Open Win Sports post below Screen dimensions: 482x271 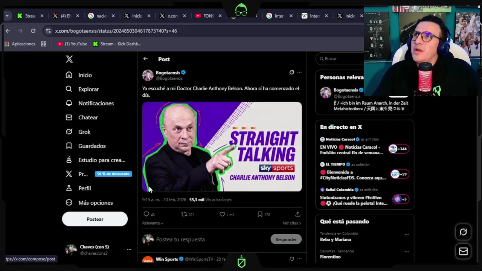coord(222,259)
